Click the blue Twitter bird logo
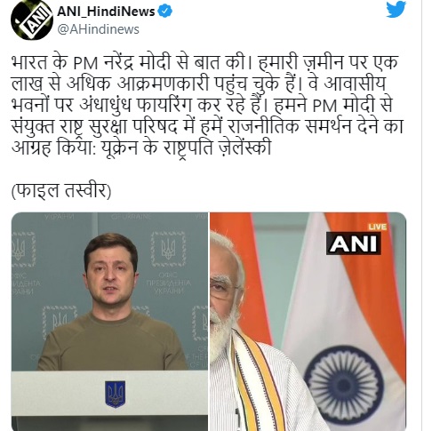Screen dimensions: 424x431 tap(396, 9)
